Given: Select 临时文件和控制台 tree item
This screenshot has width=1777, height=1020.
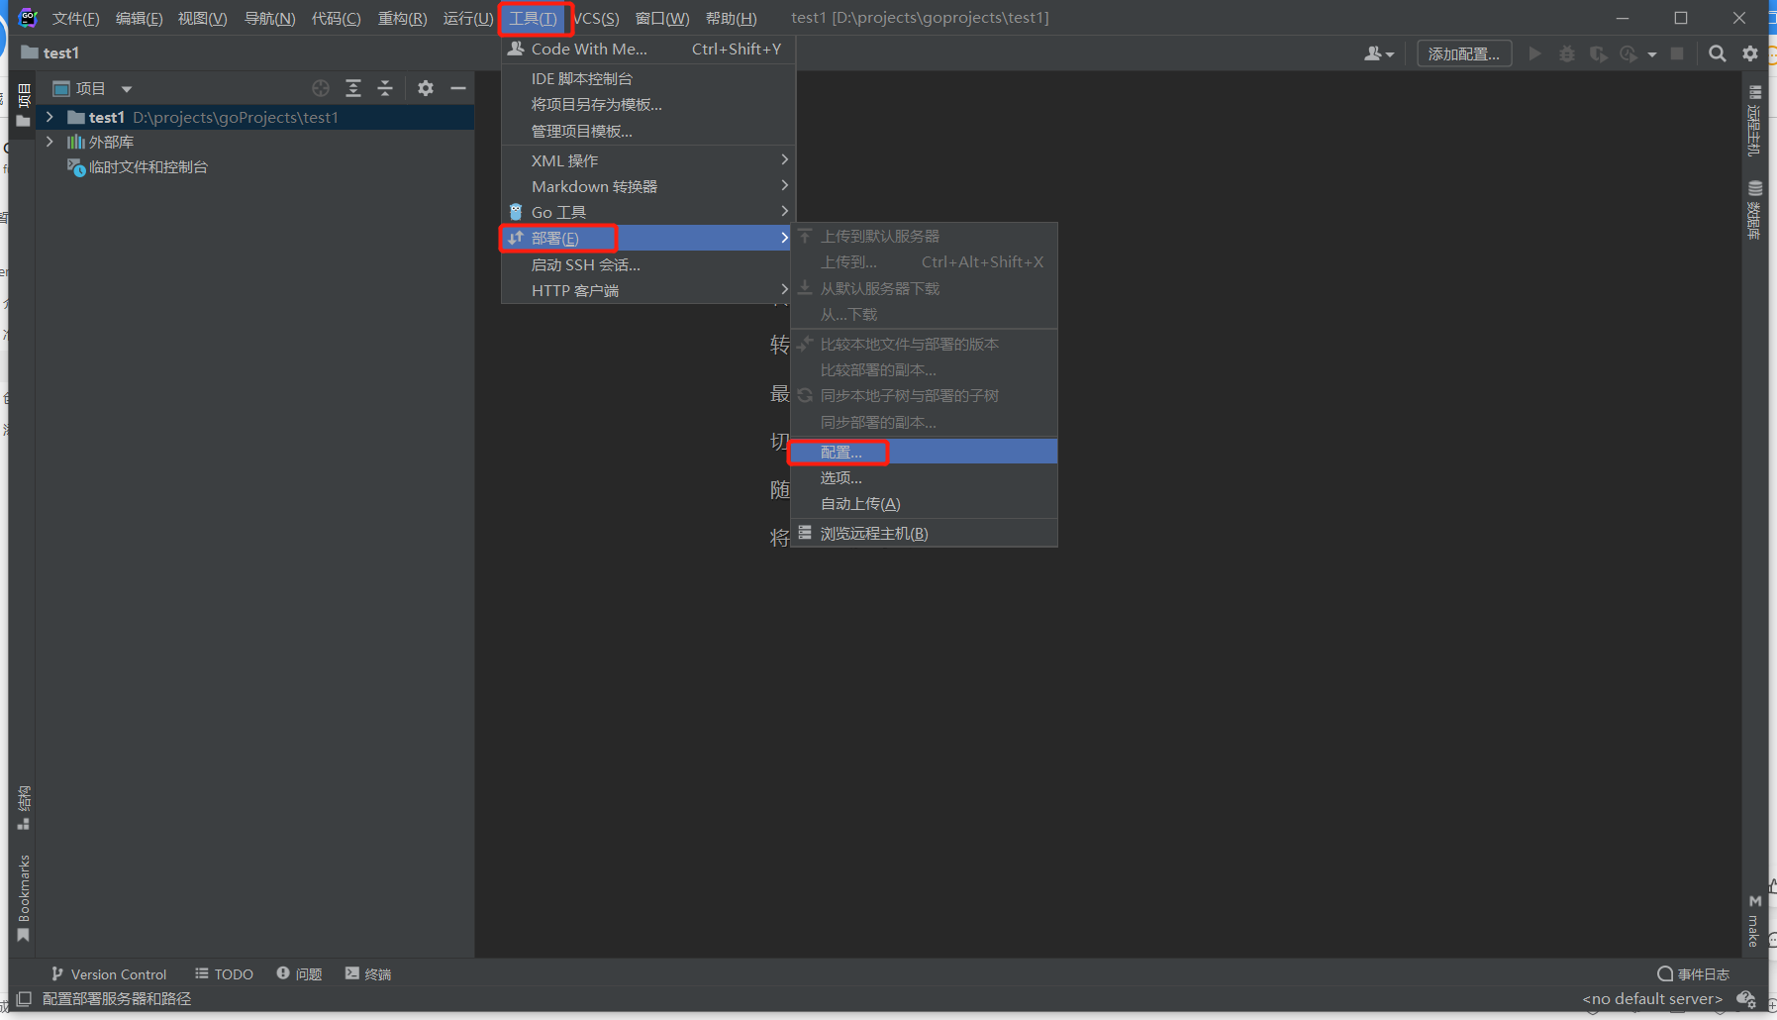Looking at the screenshot, I should click(138, 166).
